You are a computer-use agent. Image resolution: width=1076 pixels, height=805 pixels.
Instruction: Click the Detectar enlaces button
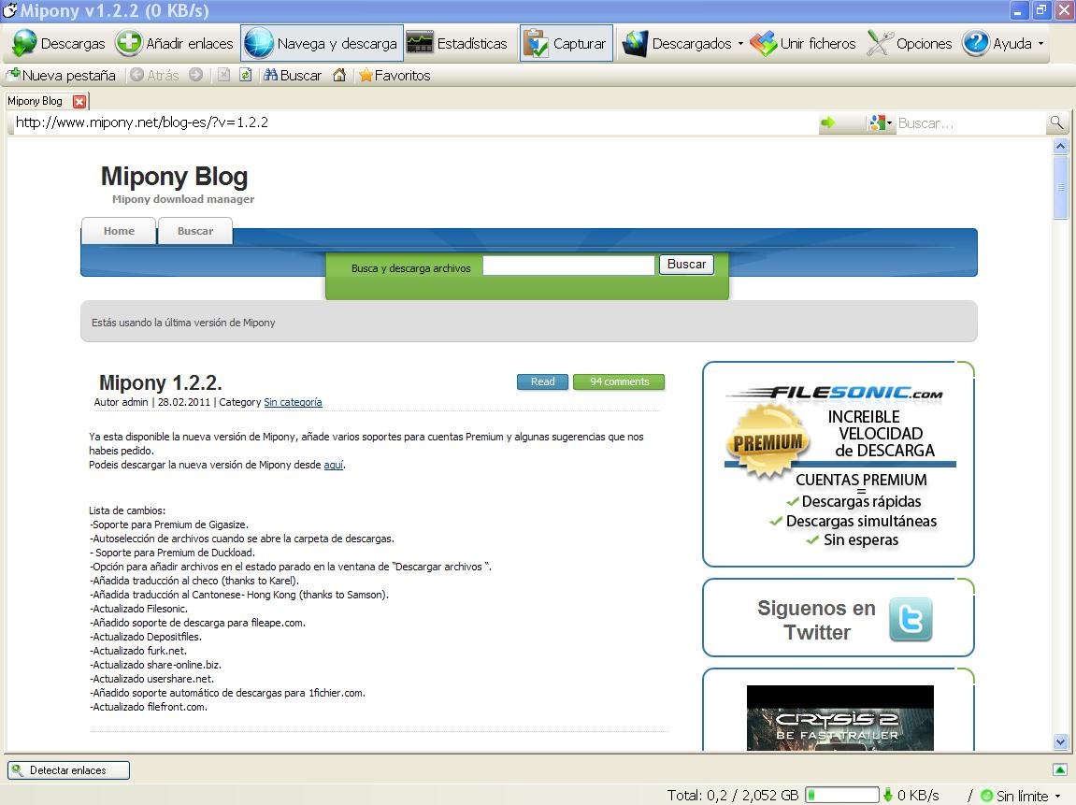pos(68,770)
